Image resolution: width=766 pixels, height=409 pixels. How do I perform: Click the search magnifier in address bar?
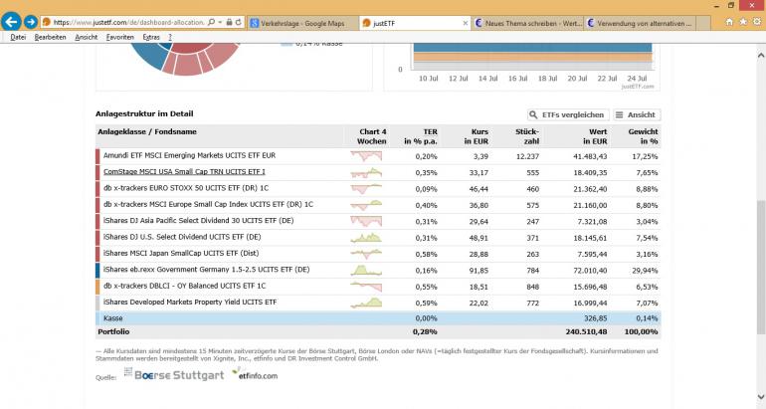(x=211, y=22)
